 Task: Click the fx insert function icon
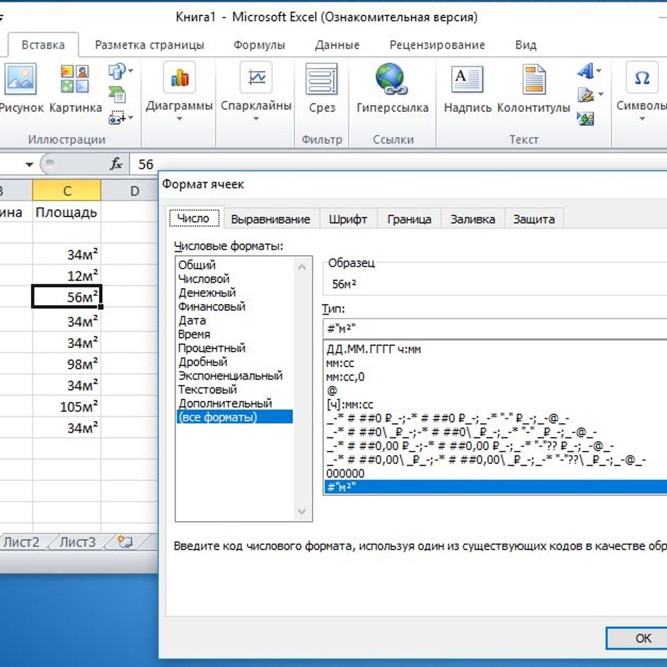pos(116,164)
